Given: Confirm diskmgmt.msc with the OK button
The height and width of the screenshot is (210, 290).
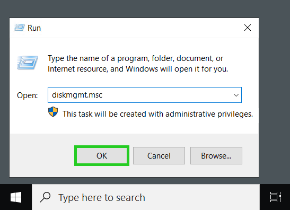Looking at the screenshot, I should [102, 155].
